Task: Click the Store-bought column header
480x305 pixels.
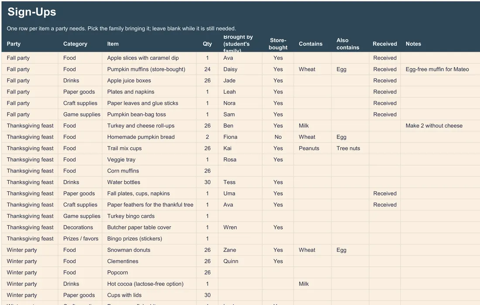Action: click(x=278, y=44)
